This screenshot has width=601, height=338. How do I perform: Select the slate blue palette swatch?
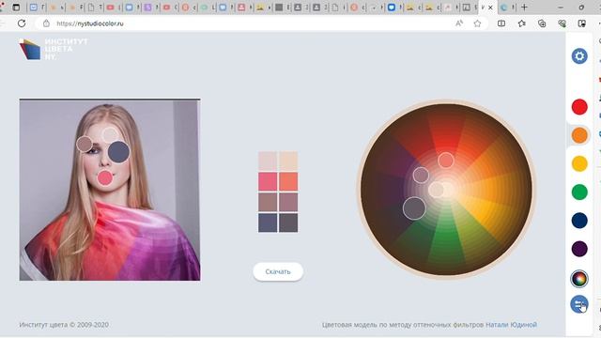pos(268,223)
